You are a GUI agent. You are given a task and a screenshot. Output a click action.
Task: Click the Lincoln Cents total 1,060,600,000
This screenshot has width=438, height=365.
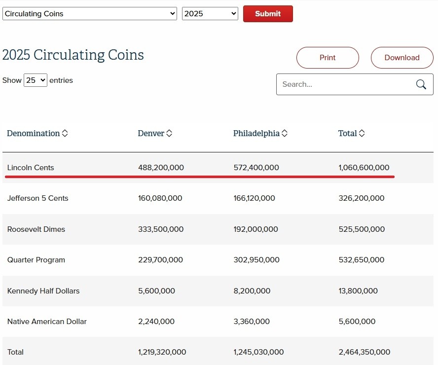[x=364, y=168]
